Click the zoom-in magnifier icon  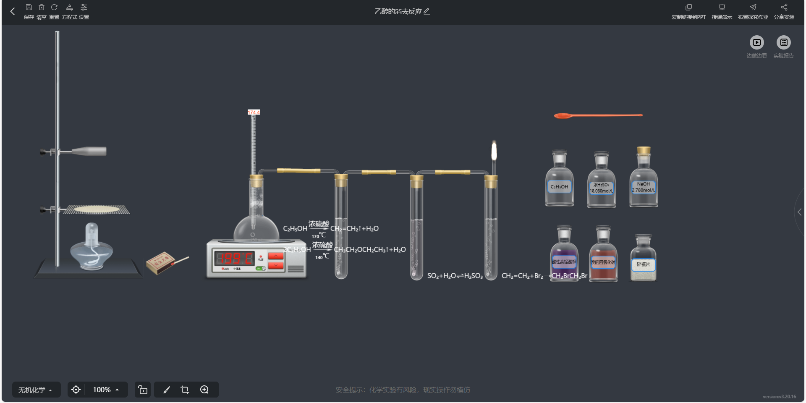point(204,390)
